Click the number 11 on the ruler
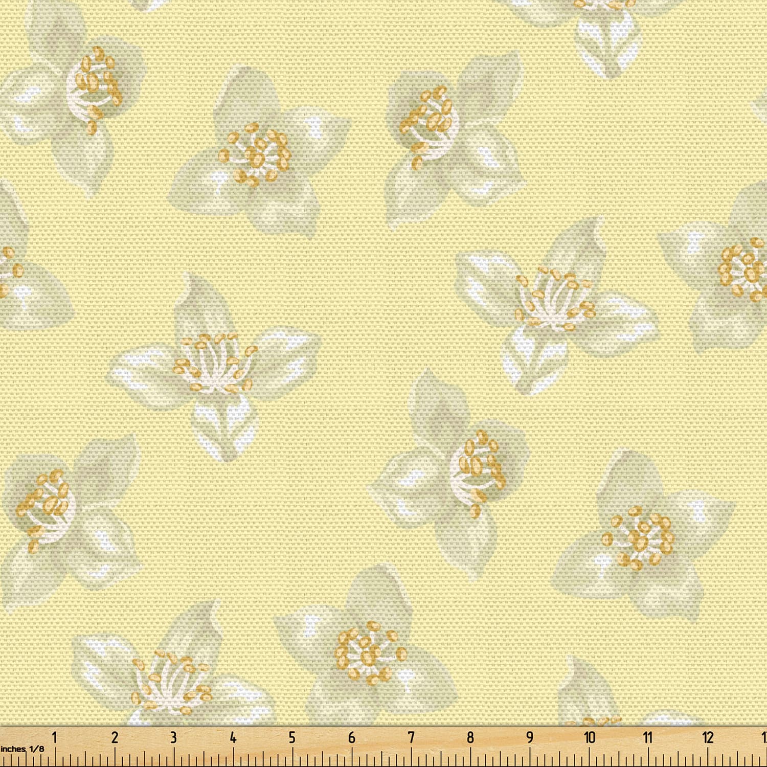The width and height of the screenshot is (767, 767). tap(648, 738)
